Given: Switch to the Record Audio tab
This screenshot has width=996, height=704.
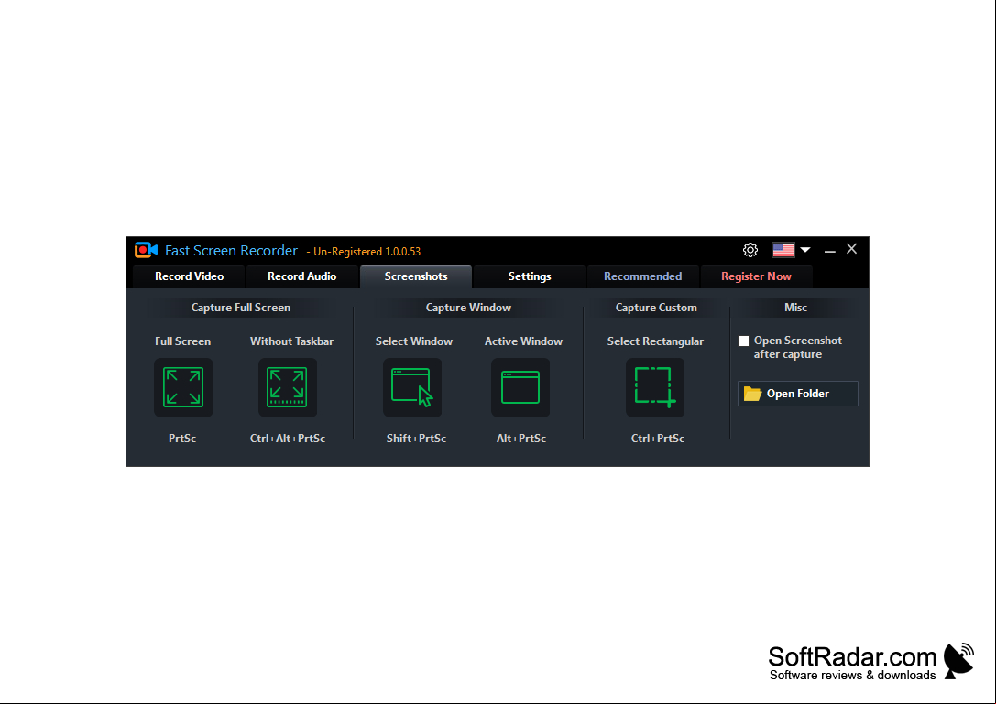Looking at the screenshot, I should tap(301, 276).
